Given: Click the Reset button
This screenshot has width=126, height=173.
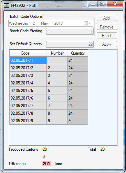Looking at the screenshot, I should coord(107,35).
